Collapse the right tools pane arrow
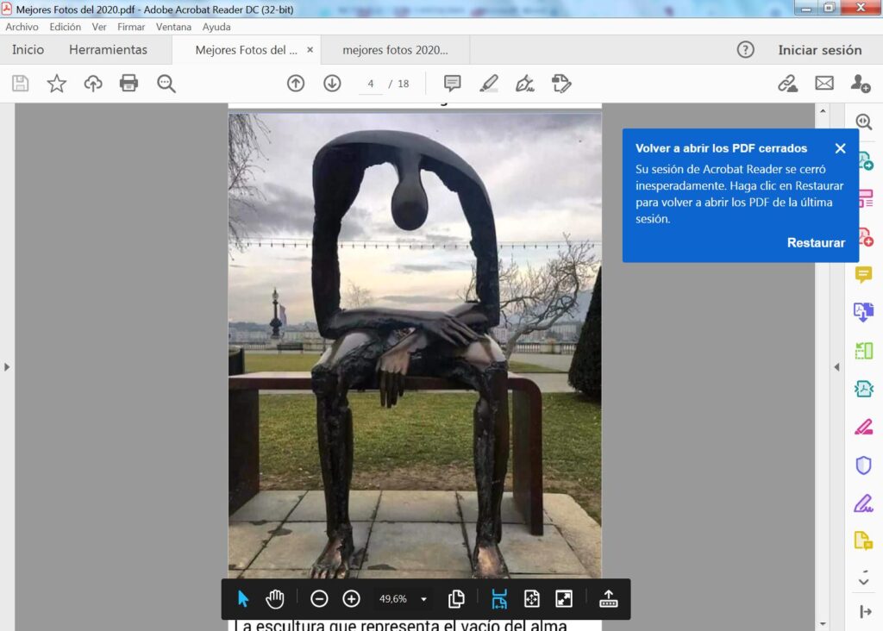883x631 pixels. 836,367
